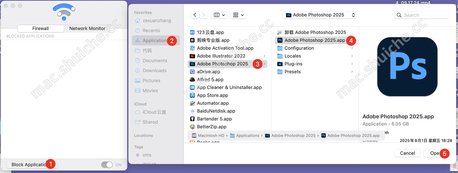This screenshot has width=458, height=173.
Task: Click the Open button
Action: click(436, 153)
